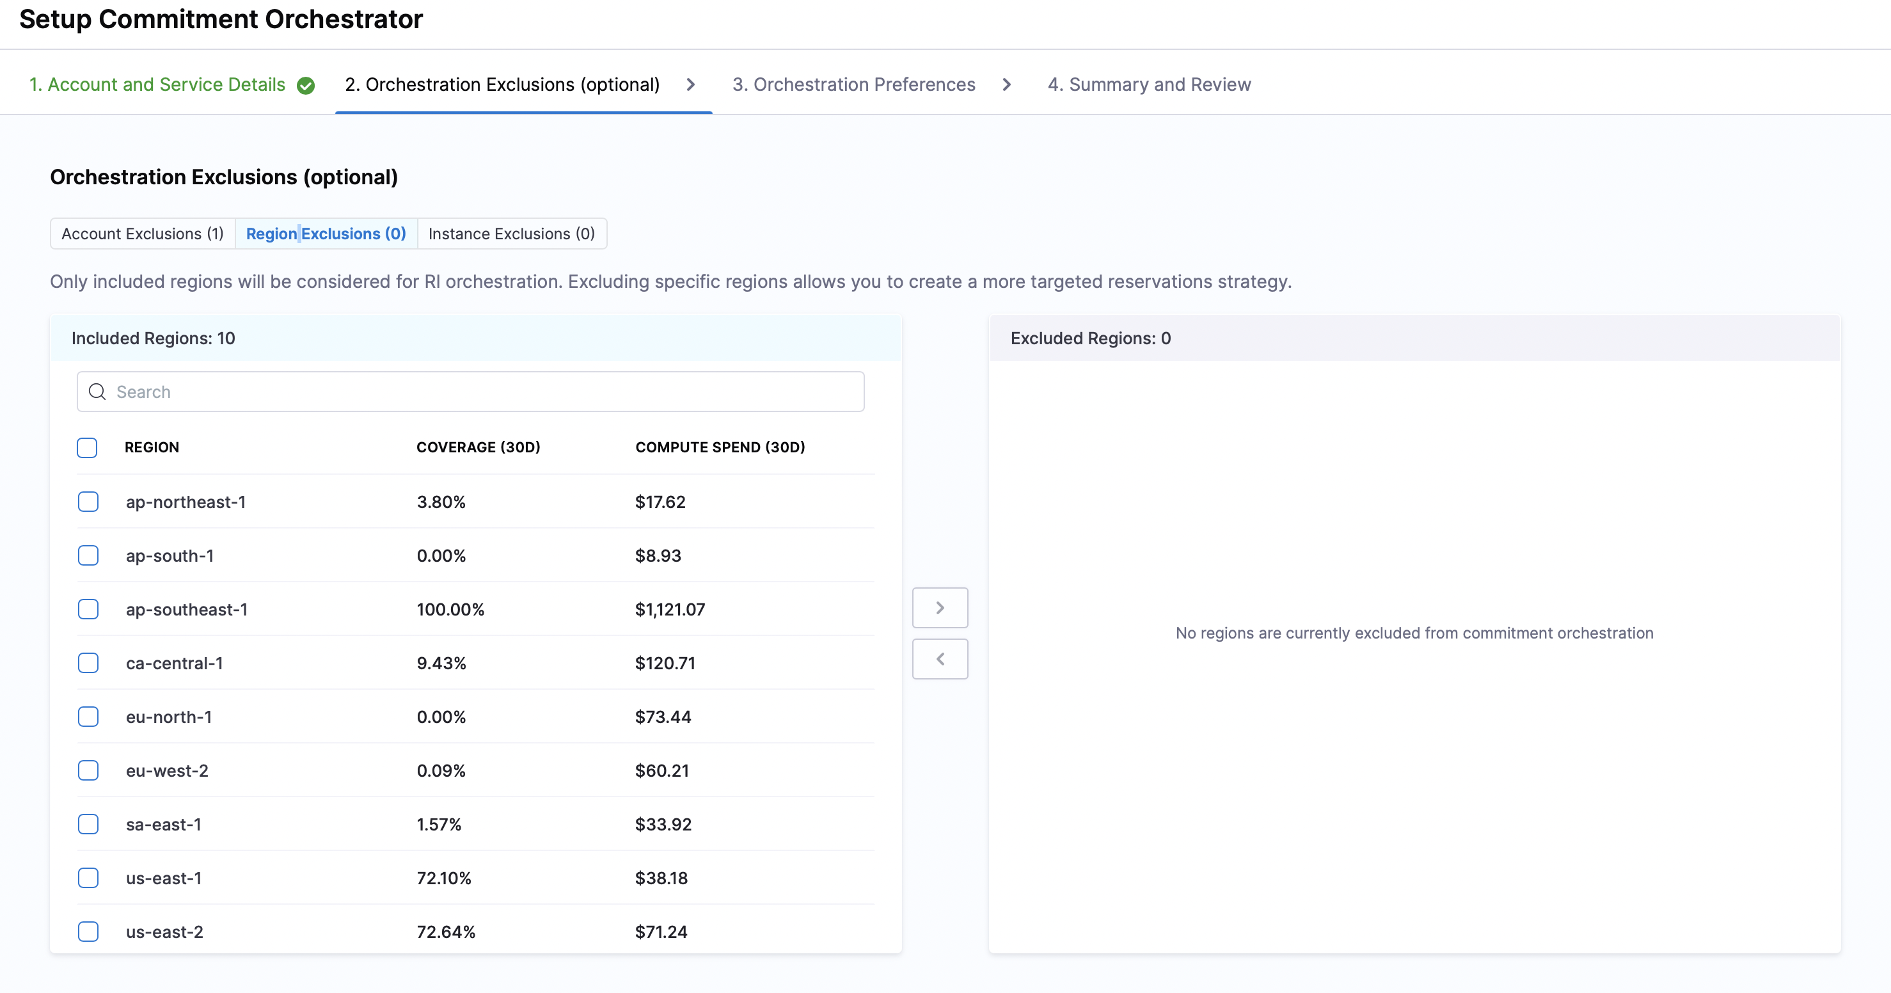Open the Instance Exclusions tab
The width and height of the screenshot is (1891, 993).
pos(512,234)
